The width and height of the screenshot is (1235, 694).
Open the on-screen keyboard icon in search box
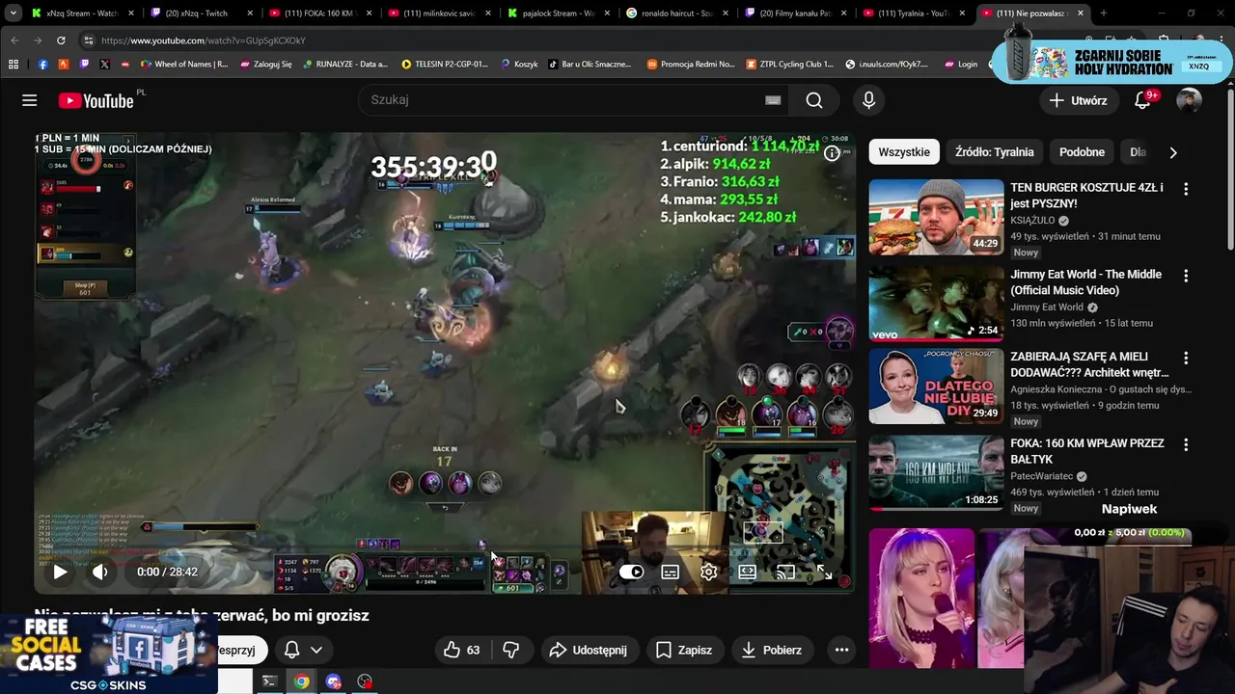(773, 100)
